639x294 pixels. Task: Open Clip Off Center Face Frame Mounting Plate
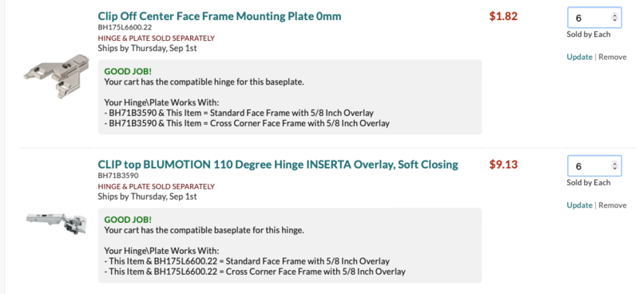(219, 16)
